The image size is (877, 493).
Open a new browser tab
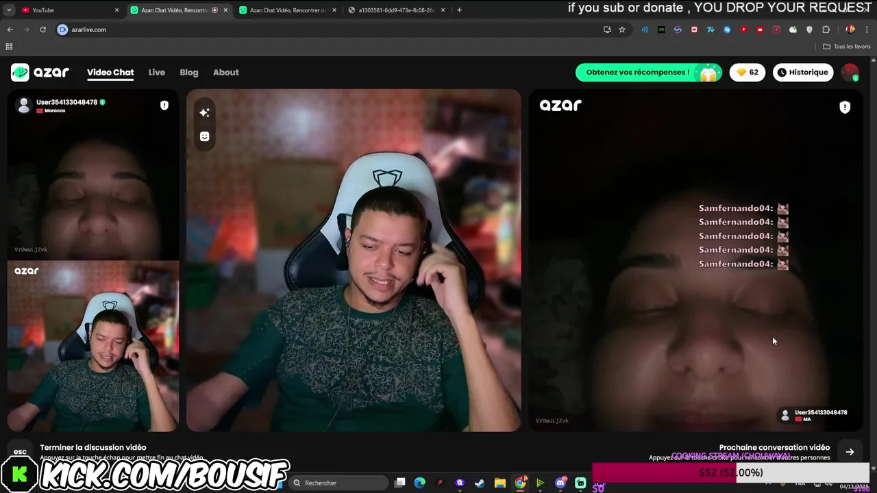[x=459, y=10]
